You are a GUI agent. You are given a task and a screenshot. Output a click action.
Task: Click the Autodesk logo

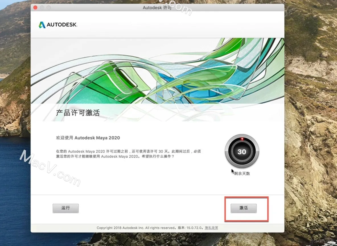tap(58, 25)
